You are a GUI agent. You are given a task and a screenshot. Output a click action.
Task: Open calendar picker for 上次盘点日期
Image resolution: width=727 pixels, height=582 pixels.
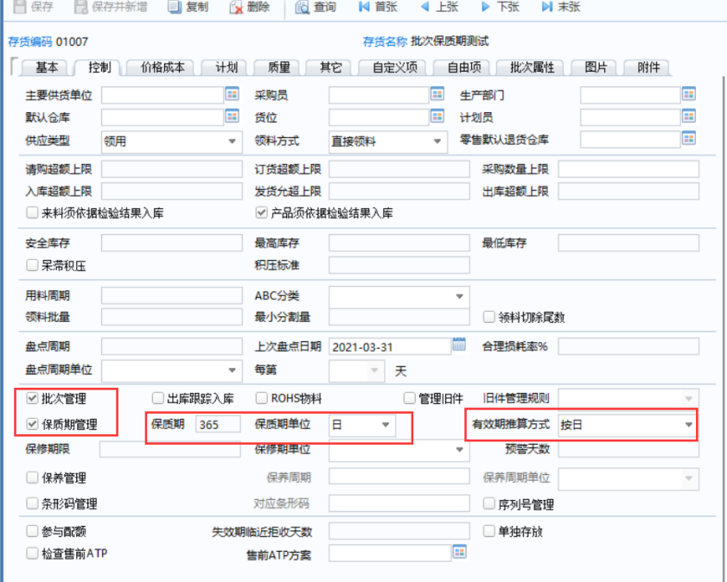click(x=459, y=344)
